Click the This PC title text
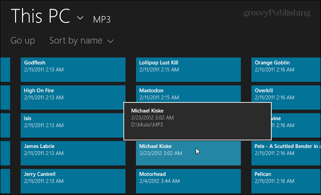Image resolution: width=321 pixels, height=195 pixels. (x=41, y=16)
